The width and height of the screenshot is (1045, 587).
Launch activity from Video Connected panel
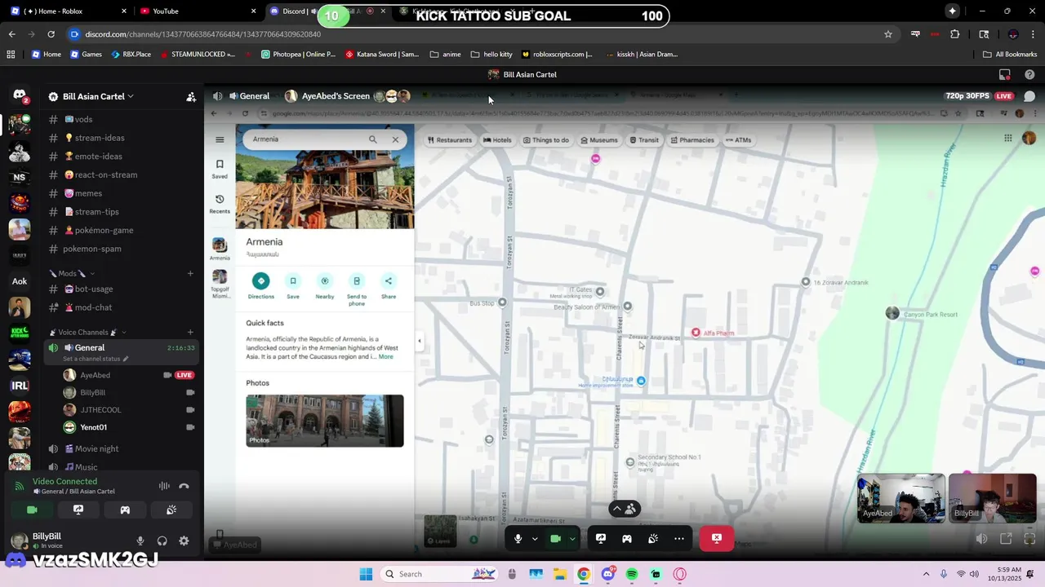pos(125,510)
